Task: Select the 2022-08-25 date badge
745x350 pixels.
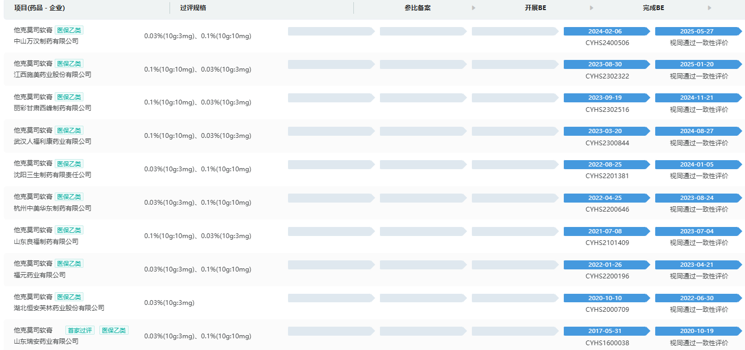Action: point(606,164)
